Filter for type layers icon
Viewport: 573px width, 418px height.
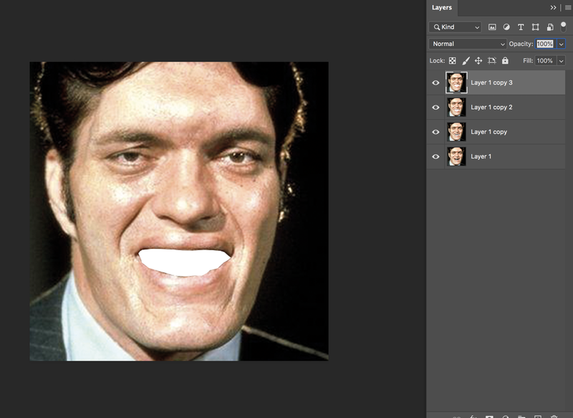(x=521, y=27)
